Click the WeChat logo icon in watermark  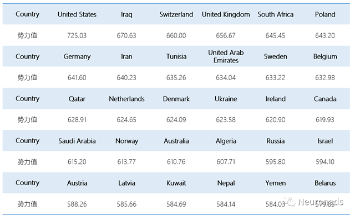290,202
